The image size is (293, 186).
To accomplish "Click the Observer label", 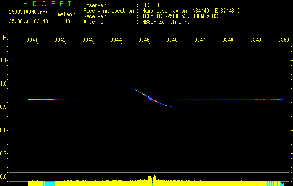I will (95, 5).
